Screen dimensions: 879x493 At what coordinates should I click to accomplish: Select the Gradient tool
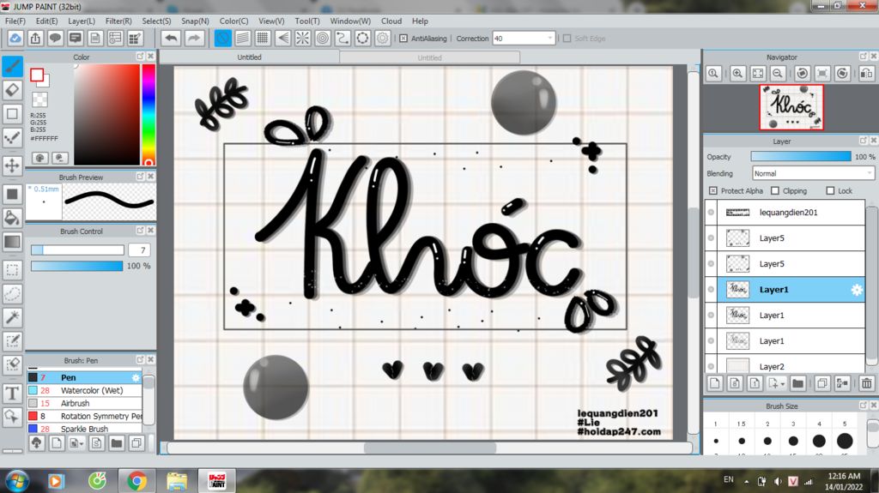click(12, 242)
